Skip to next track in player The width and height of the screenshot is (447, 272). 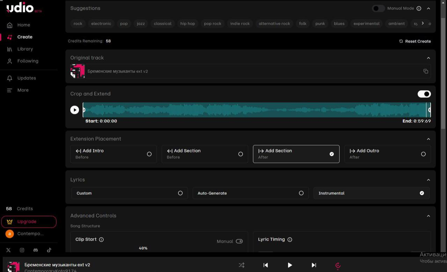coord(314,265)
